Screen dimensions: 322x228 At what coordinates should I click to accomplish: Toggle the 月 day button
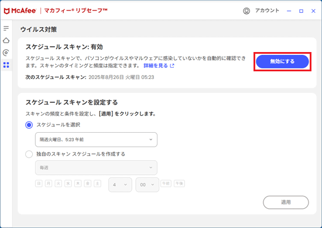(49, 184)
